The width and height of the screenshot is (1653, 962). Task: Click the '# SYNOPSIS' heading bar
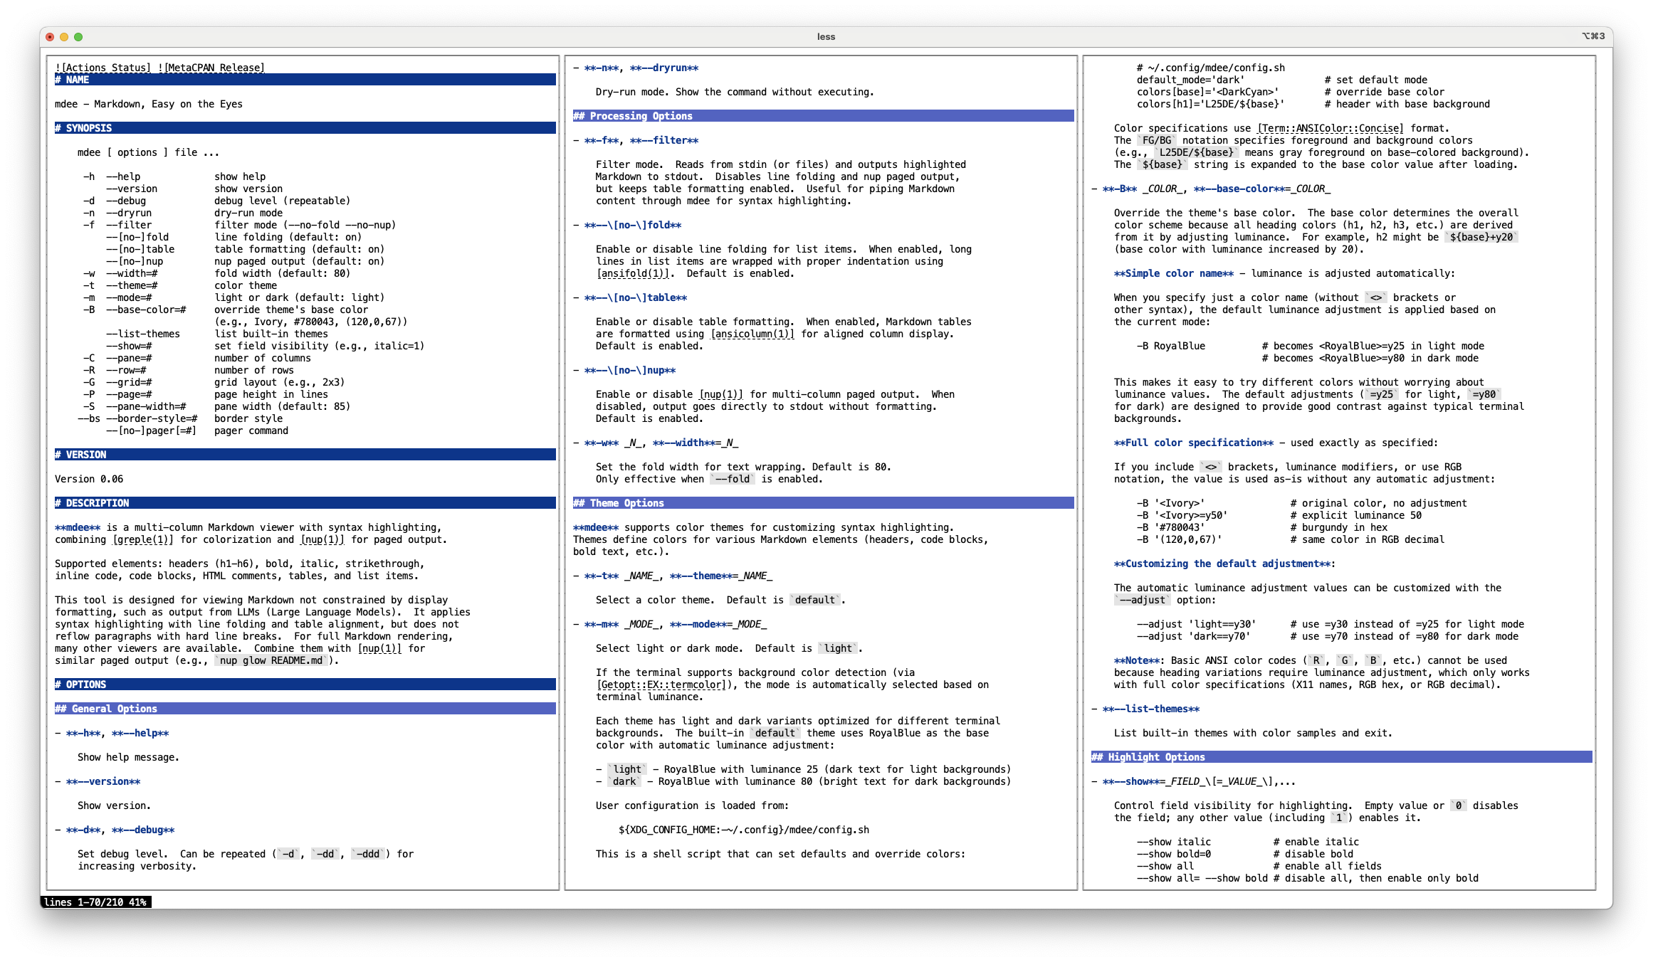click(x=84, y=128)
